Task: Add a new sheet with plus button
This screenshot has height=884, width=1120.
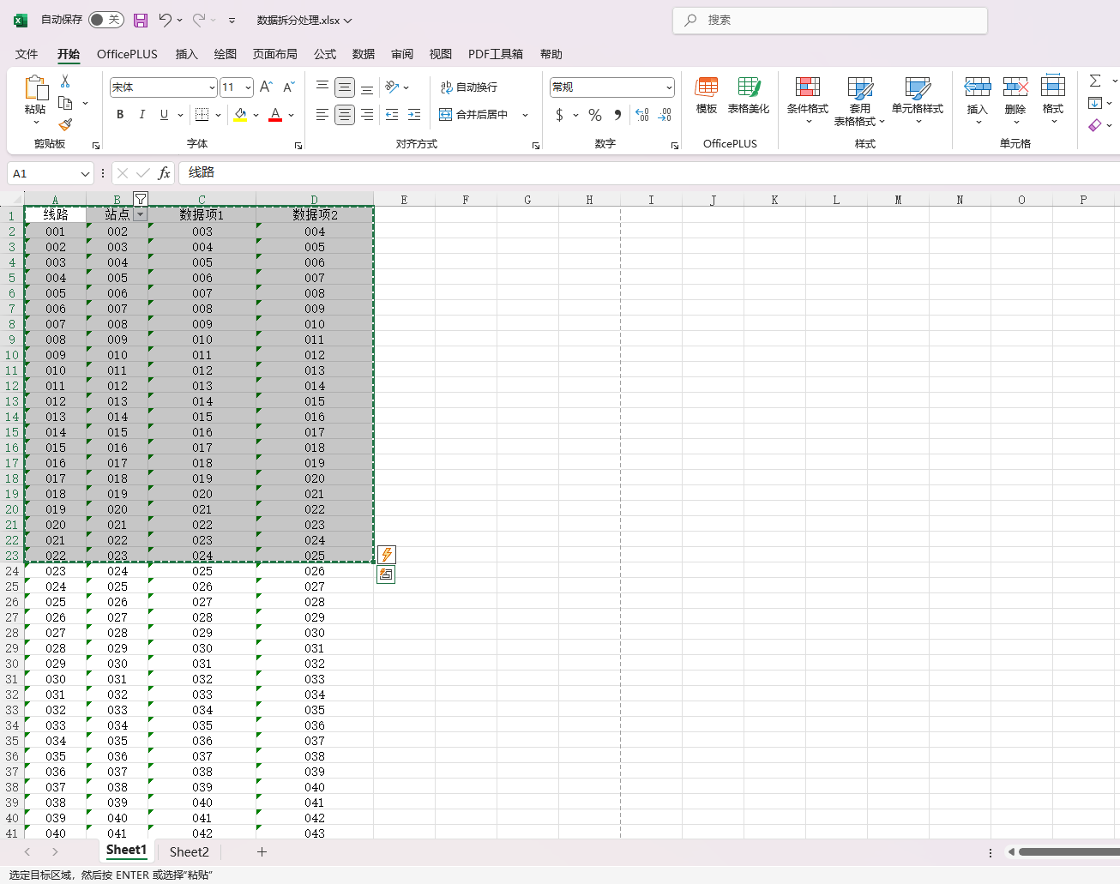Action: click(262, 851)
